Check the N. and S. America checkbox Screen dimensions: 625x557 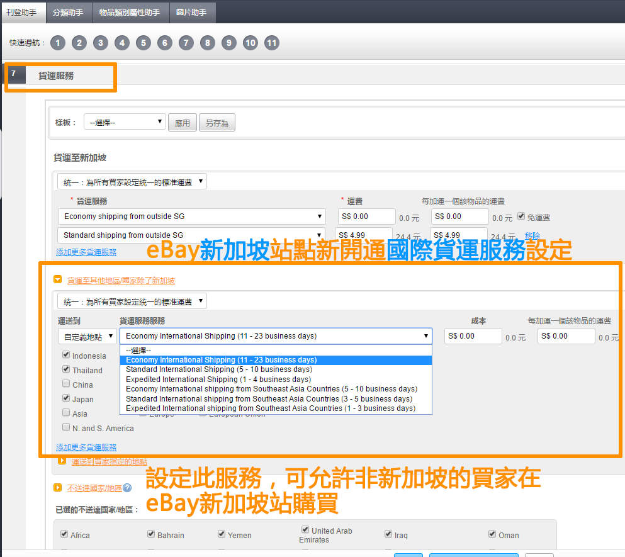pyautogui.click(x=66, y=427)
